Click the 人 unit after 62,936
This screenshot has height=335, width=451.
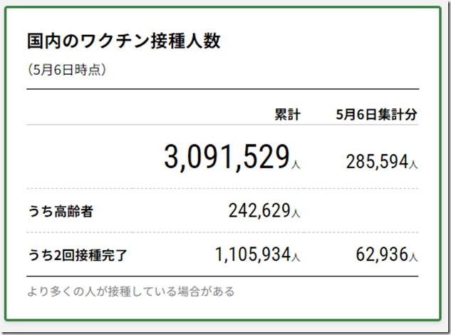tap(414, 257)
